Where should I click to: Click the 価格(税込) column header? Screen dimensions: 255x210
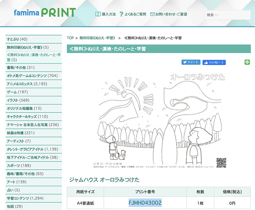pyautogui.click(x=232, y=192)
